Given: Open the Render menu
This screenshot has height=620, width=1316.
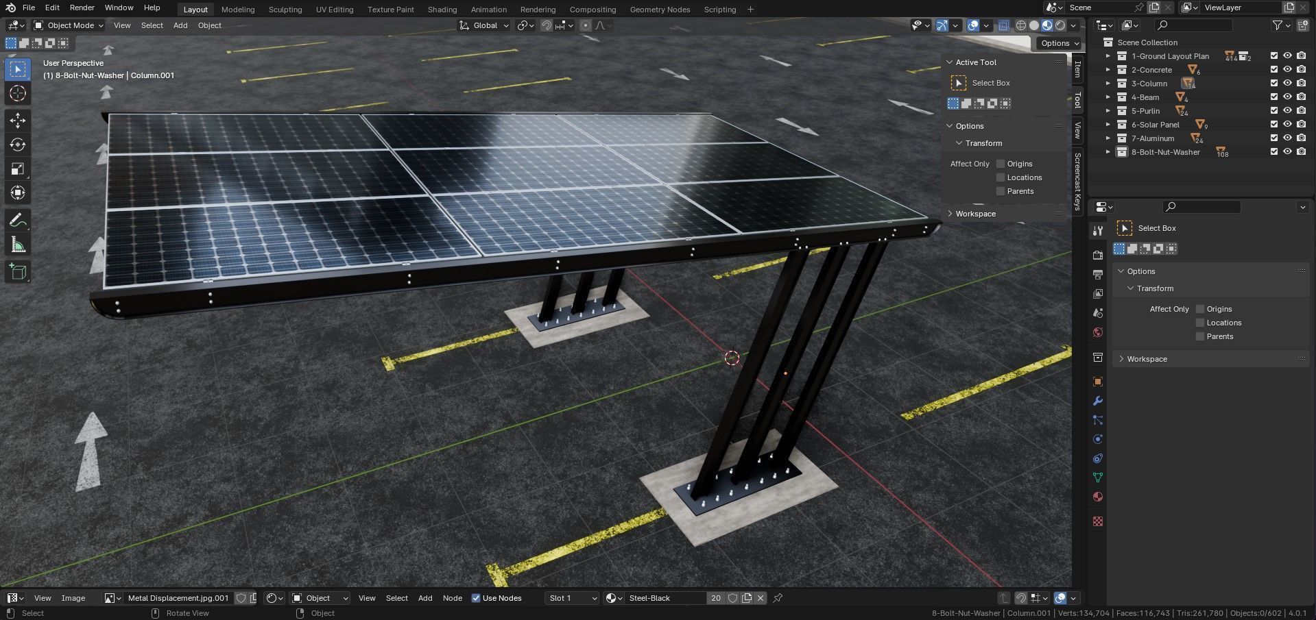Looking at the screenshot, I should pyautogui.click(x=82, y=8).
